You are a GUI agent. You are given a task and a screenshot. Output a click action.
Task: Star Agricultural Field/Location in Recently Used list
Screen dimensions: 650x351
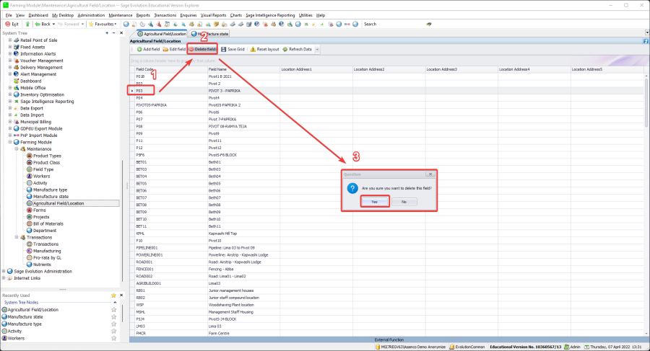pos(113,310)
